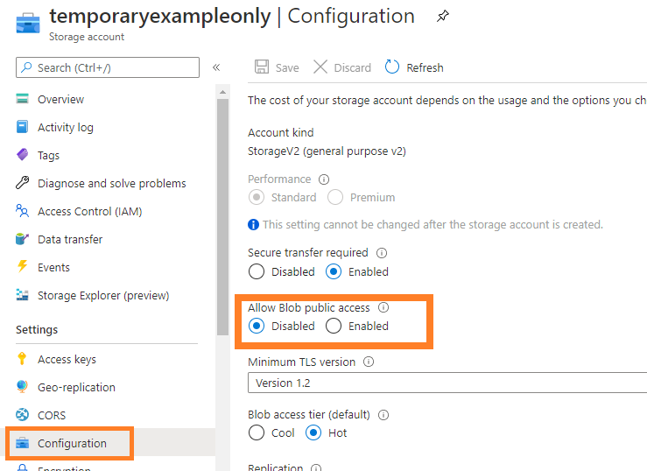Click the info icon next to Allow Blob public access
Screen dimensions: 647x471
383,308
